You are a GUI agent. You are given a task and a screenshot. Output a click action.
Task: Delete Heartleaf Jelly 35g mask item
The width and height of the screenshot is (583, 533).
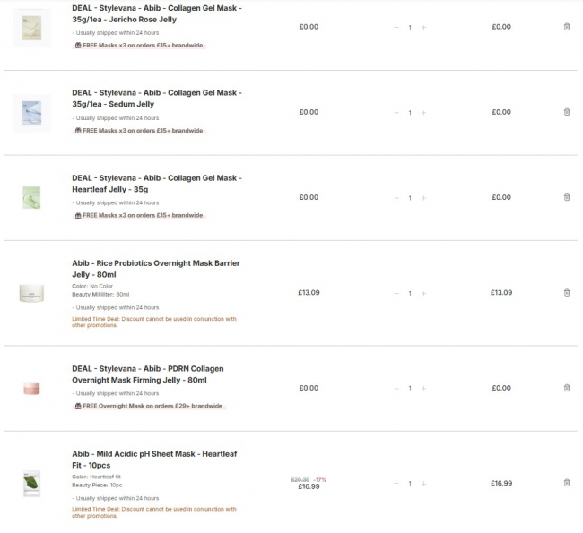click(566, 197)
